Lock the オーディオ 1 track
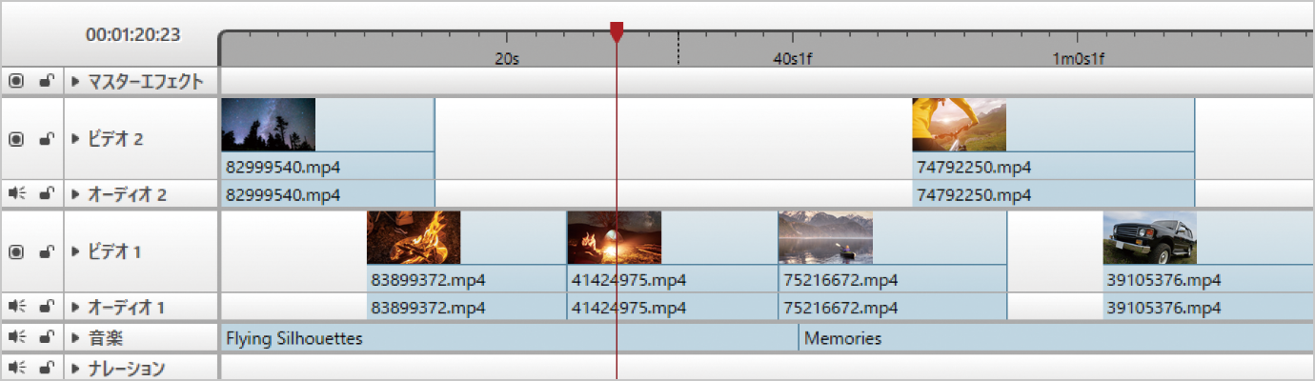This screenshot has width=1315, height=381. click(x=46, y=307)
